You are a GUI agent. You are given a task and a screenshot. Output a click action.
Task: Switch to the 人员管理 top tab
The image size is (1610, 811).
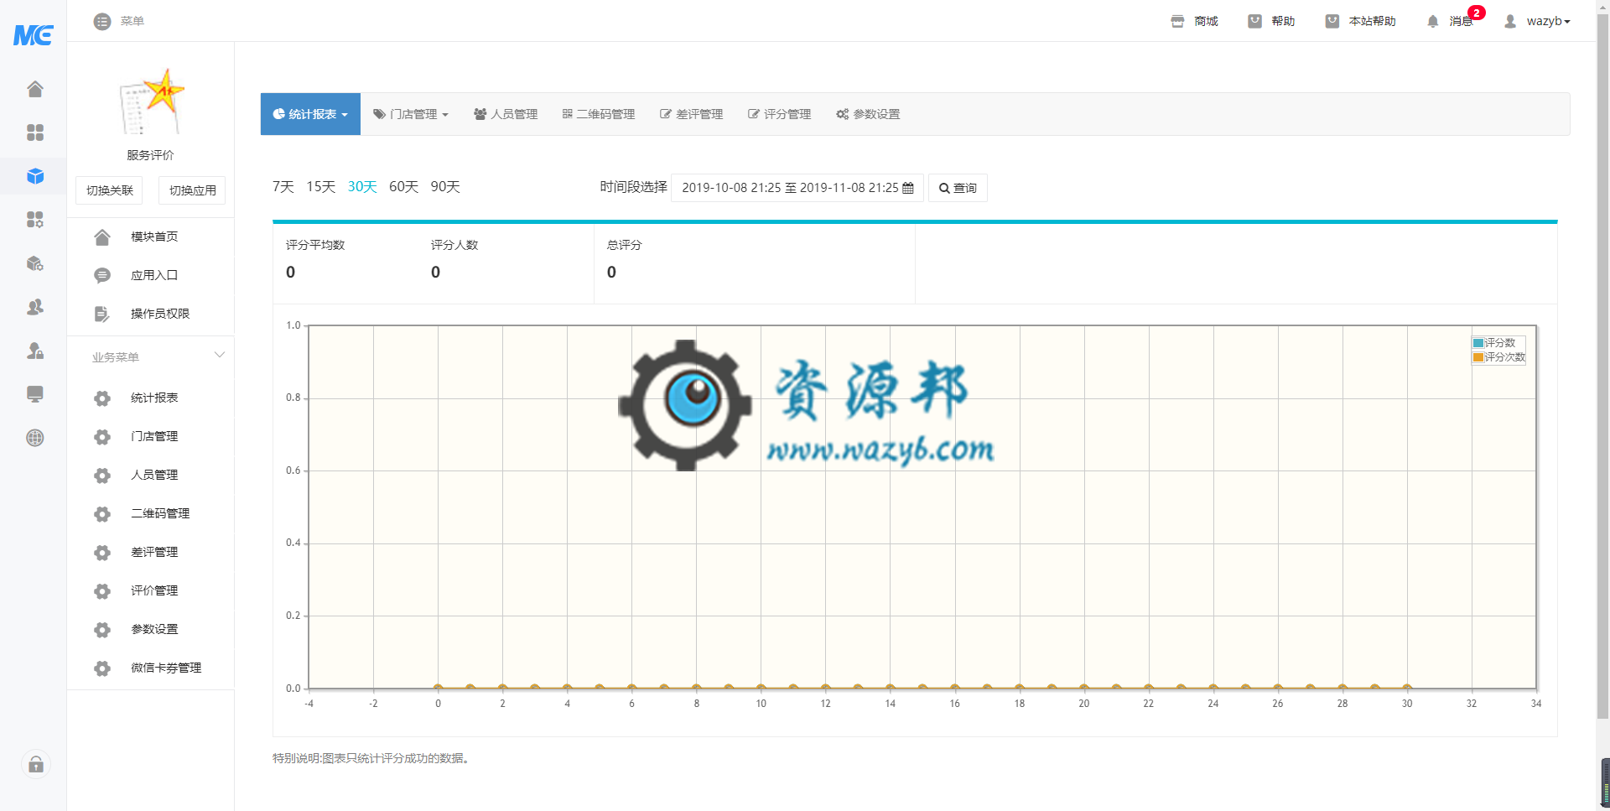[x=506, y=114]
